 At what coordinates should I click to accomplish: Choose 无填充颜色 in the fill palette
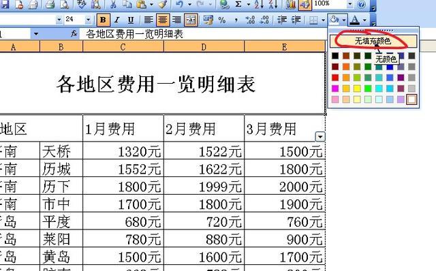(373, 41)
